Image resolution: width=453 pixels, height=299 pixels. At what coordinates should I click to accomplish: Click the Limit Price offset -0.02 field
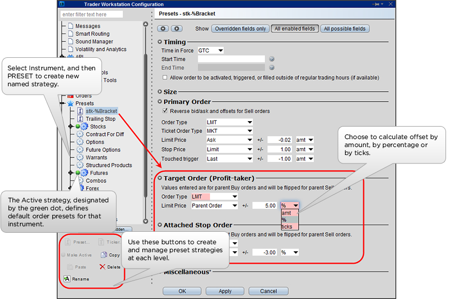(x=280, y=140)
